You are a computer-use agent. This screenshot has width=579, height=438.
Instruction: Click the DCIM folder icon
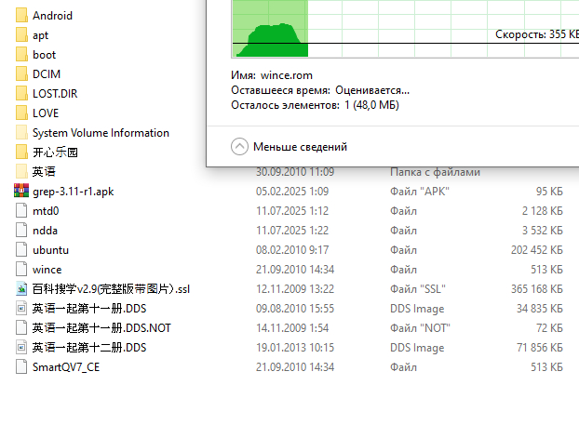(x=22, y=74)
